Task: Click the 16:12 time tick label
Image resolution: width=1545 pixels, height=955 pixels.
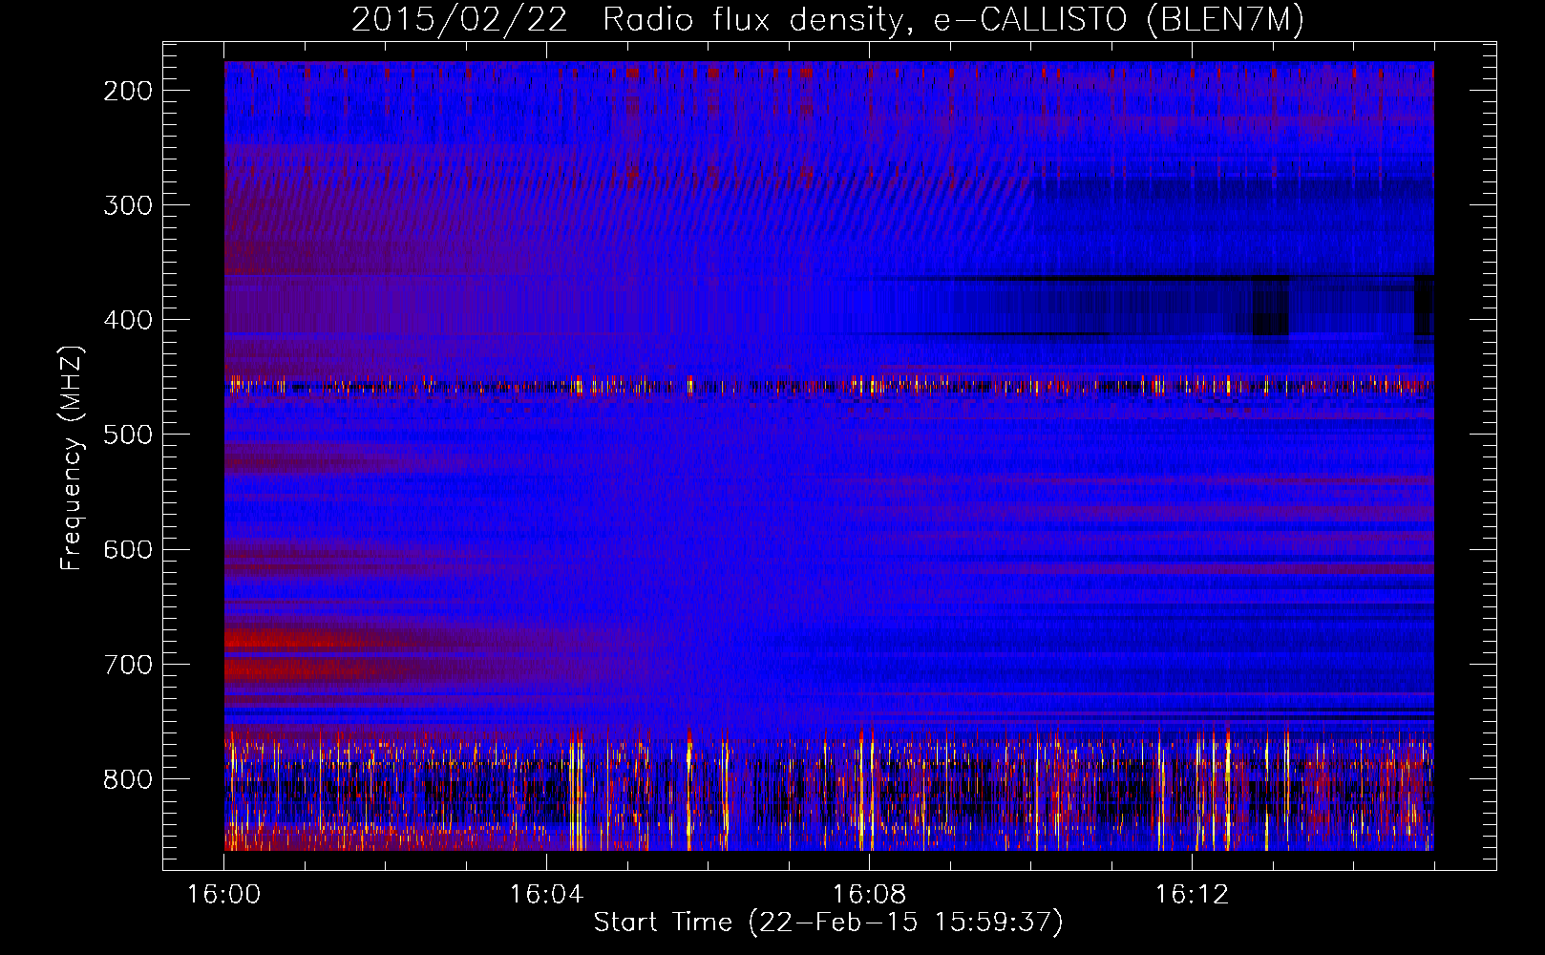Action: coord(1192,895)
